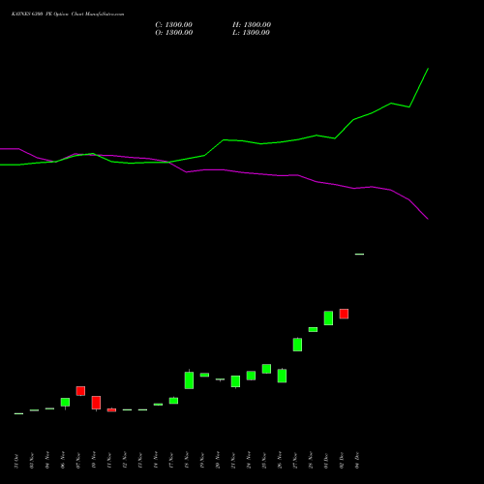This screenshot has width=484, height=484.
Task: Click the '31 Oct' date label
Action: 16,461
